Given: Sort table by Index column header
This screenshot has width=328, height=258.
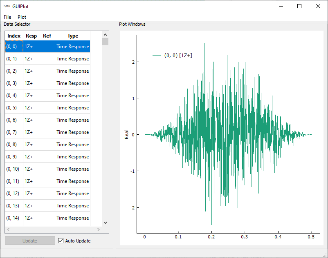Looking at the screenshot, I should [14, 36].
